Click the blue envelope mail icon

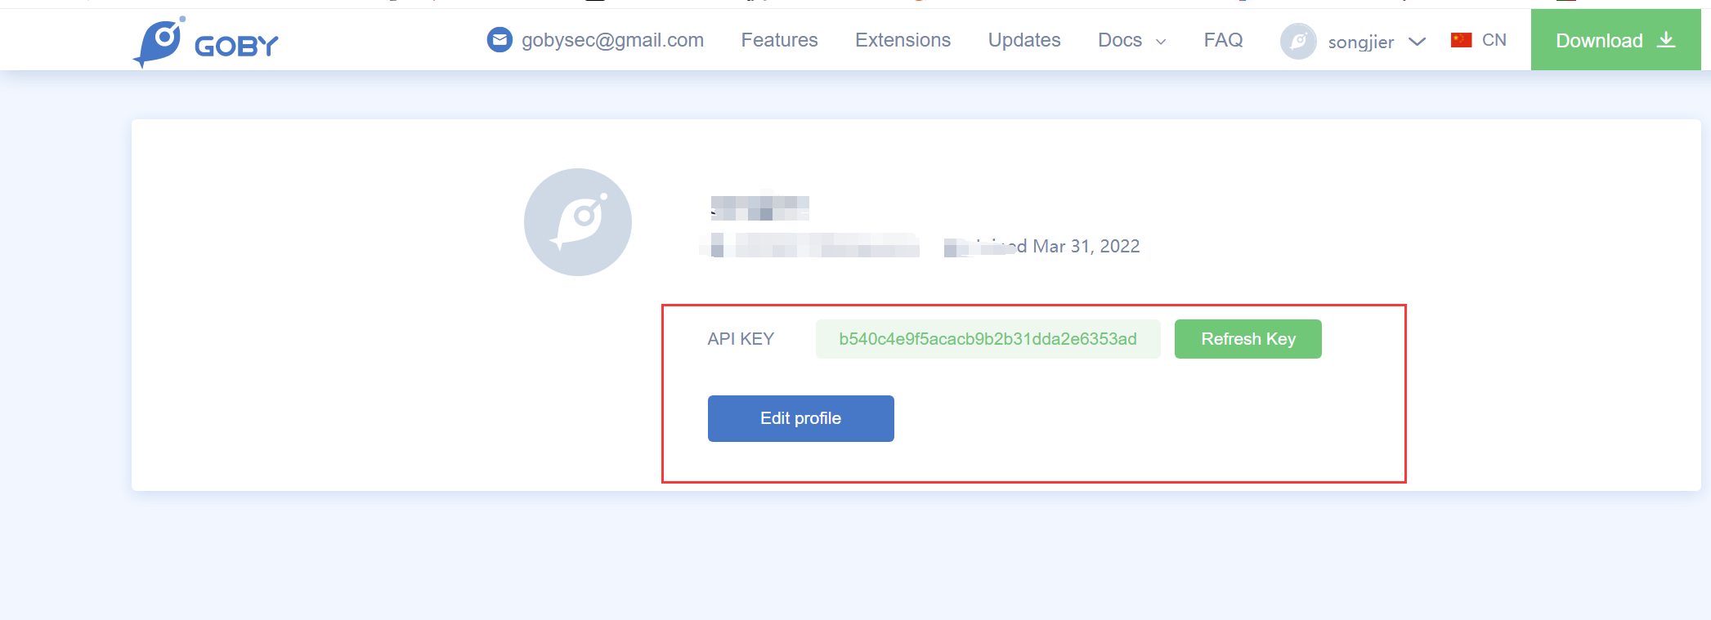tap(499, 39)
